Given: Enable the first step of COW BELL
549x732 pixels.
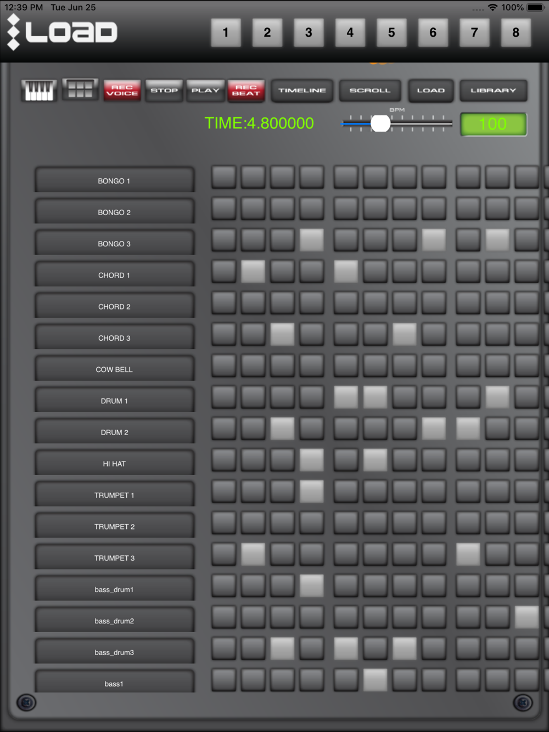Looking at the screenshot, I should [224, 365].
